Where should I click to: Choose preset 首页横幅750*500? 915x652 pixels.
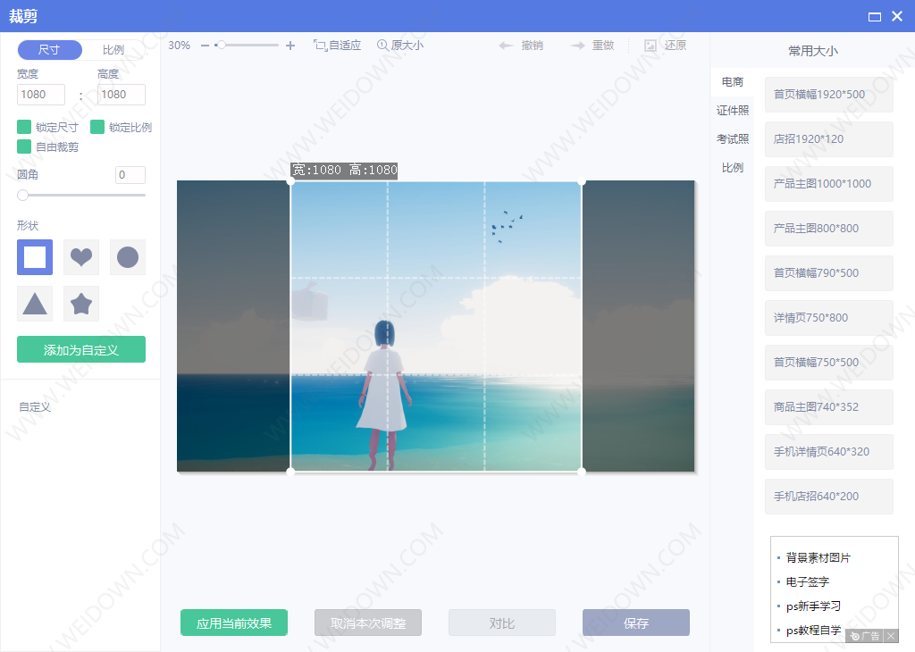tap(828, 362)
